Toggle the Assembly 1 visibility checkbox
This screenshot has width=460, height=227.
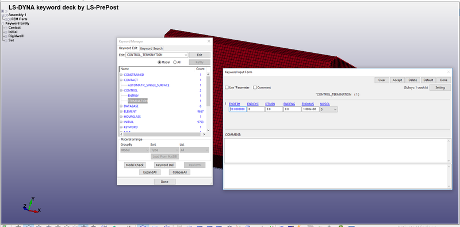pos(6,15)
